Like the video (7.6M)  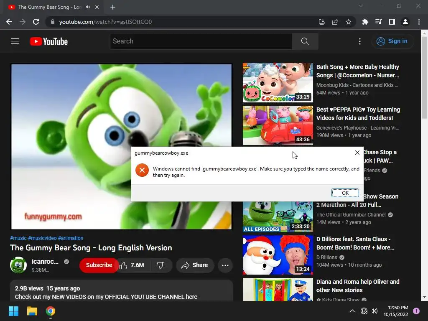pyautogui.click(x=132, y=265)
